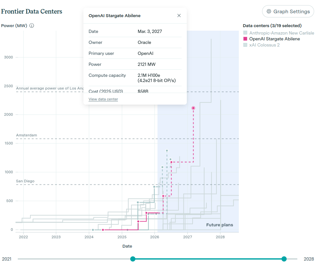Click the highlighted 2121 MW data point
Screen dimensions: 318x267
193,108
